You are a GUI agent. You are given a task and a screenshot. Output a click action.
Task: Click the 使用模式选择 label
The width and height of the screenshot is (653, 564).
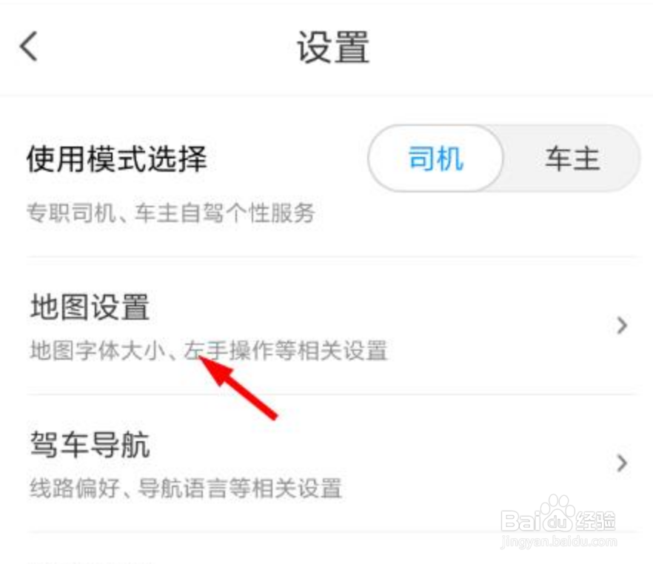point(117,158)
